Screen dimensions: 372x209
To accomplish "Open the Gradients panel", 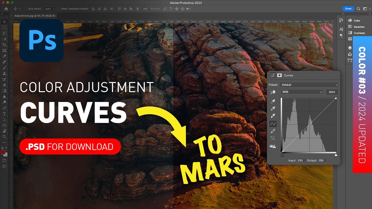I will (357, 33).
